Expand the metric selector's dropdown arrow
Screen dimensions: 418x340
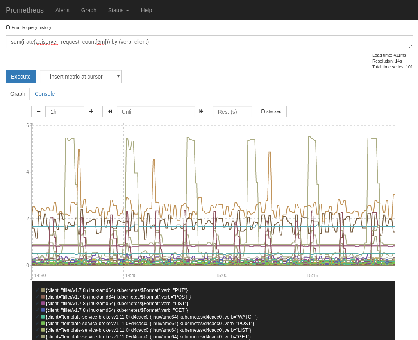tap(118, 77)
